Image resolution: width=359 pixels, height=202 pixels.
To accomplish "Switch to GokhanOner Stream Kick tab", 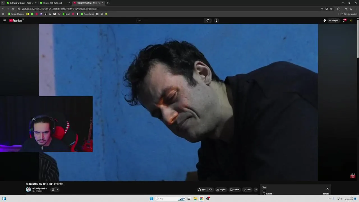I will point(22,3).
